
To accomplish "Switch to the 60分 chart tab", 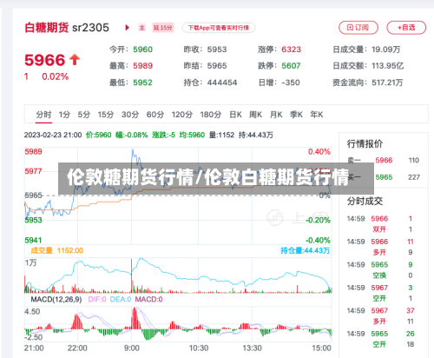I will click(155, 115).
